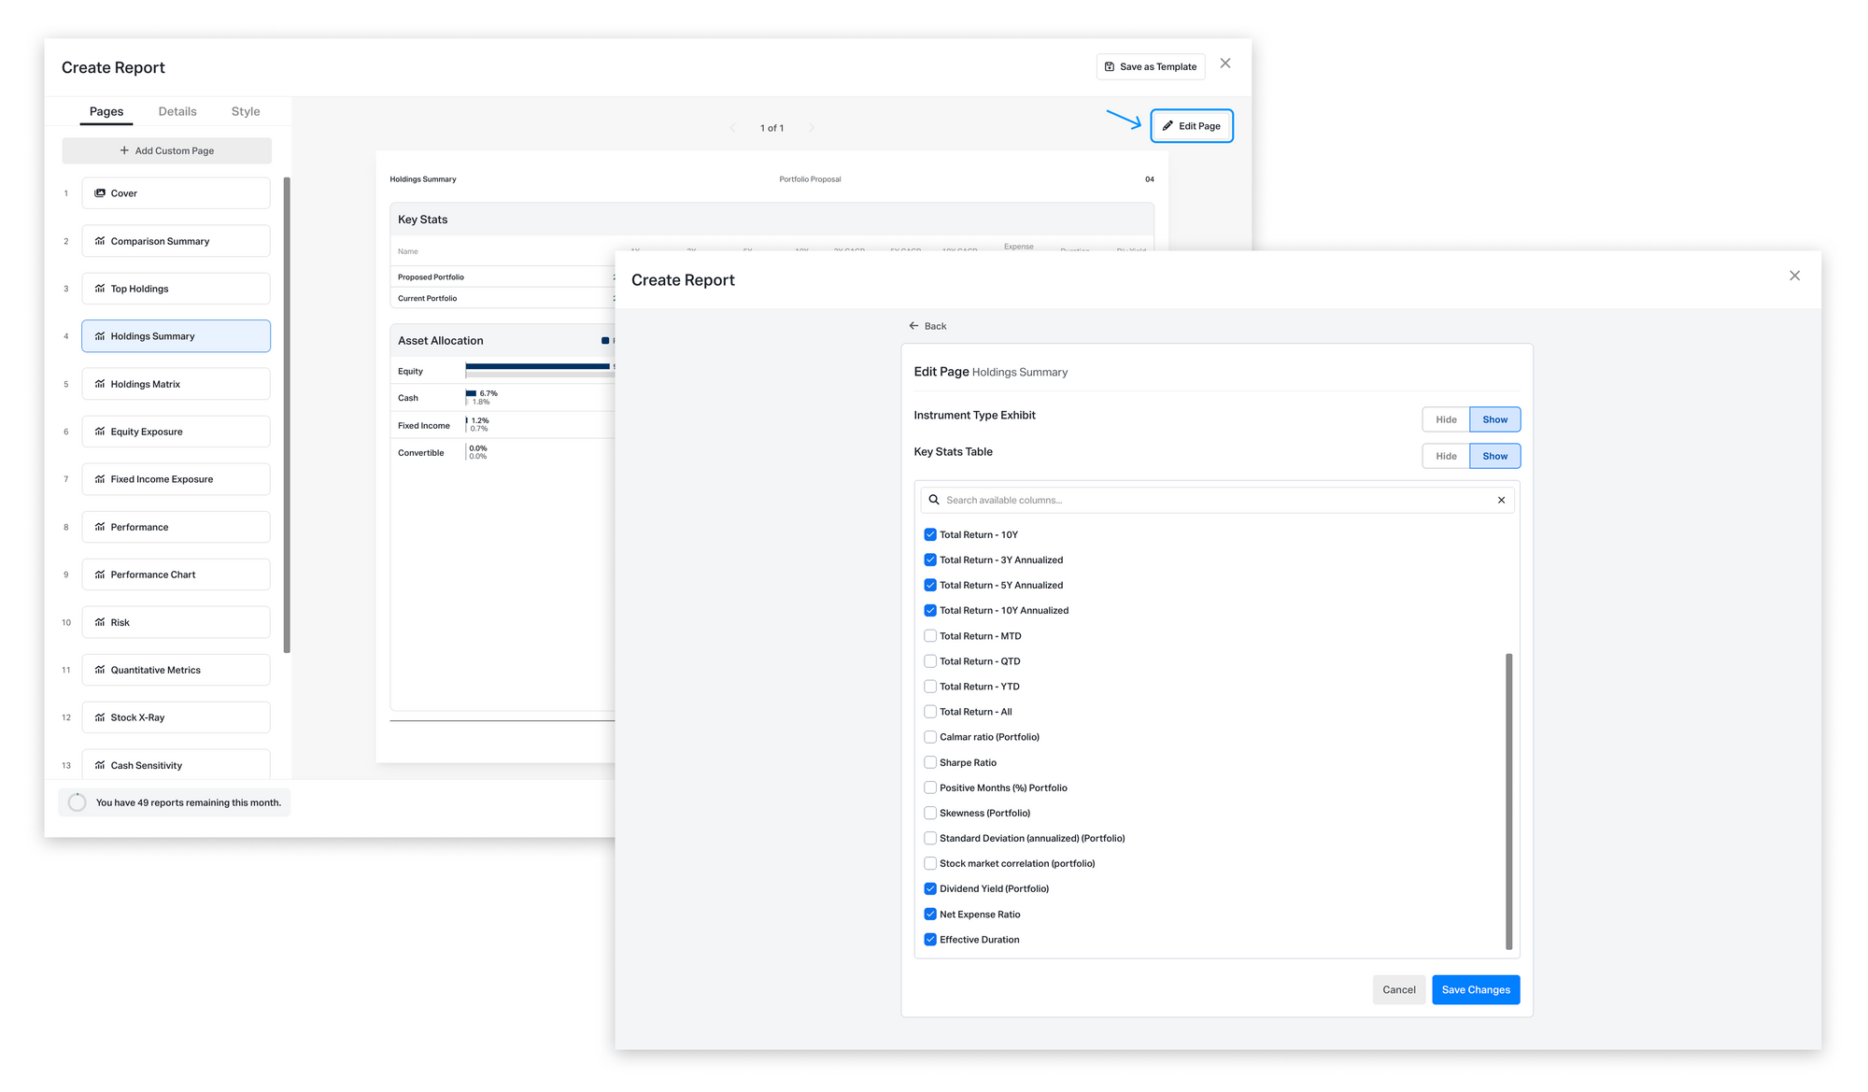
Task: Clear search with the X icon
Action: click(1501, 501)
